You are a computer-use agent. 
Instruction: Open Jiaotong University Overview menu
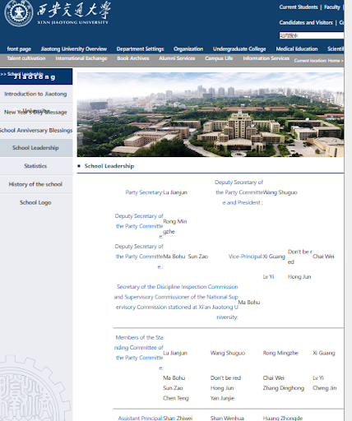(74, 49)
